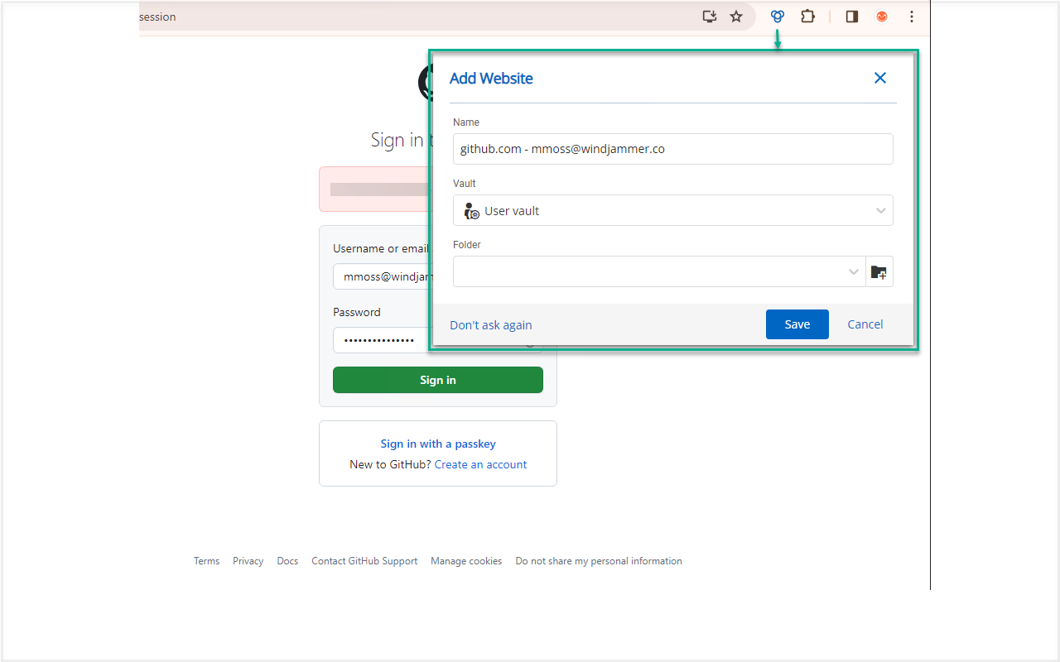Click the new folder icon beside Folder field
The height and width of the screenshot is (662, 1060).
pyautogui.click(x=879, y=271)
